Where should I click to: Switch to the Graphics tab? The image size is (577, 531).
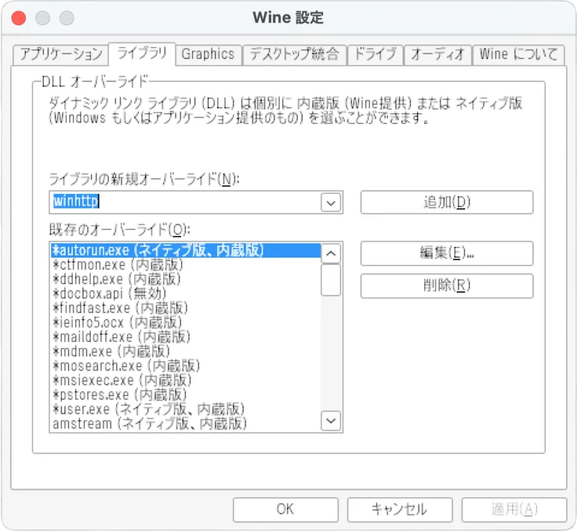click(x=208, y=54)
